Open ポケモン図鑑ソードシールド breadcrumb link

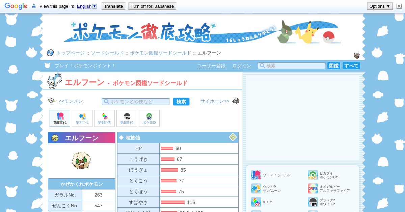[161, 53]
